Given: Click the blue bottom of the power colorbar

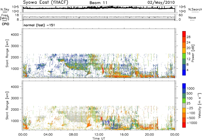Looking at the screenshot, I should point(184,73).
